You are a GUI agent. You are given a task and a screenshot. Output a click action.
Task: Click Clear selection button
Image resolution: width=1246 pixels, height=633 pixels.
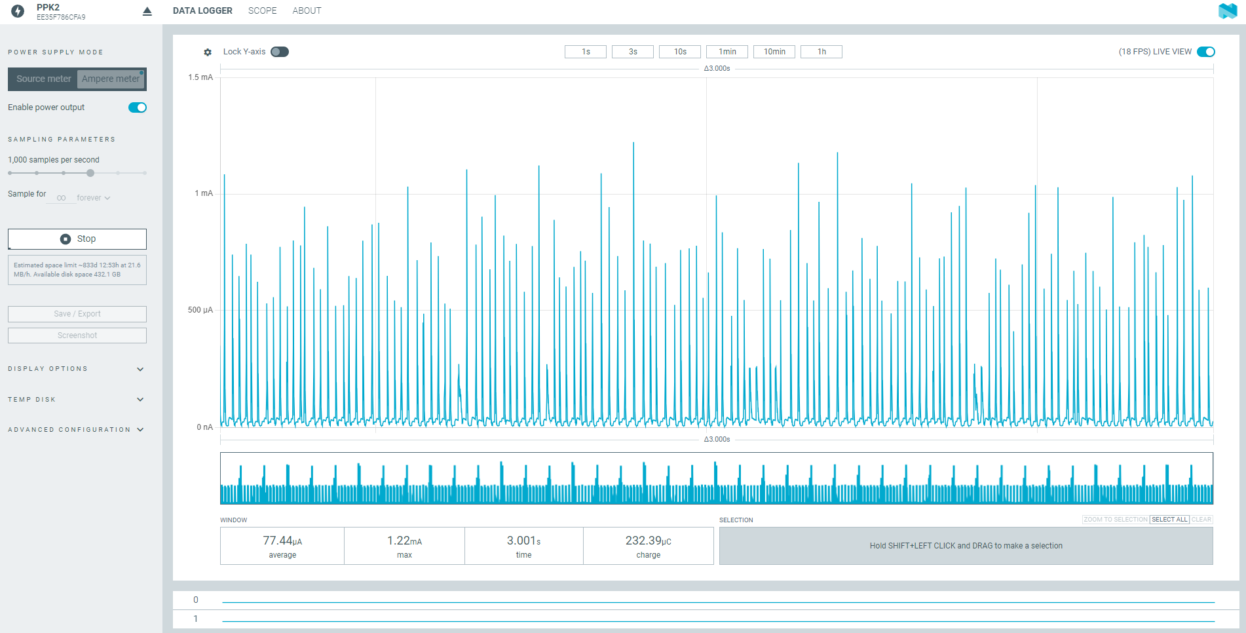coord(1201,520)
